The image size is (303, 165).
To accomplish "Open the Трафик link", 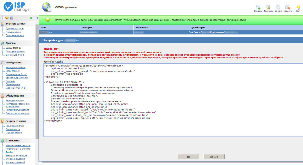I will pyautogui.click(x=10, y=152).
